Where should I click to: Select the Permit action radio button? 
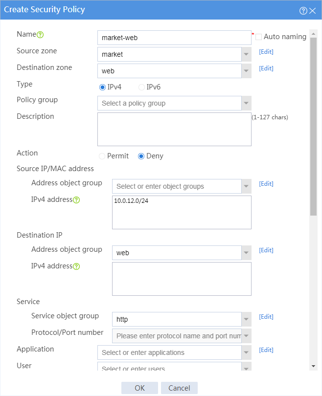pos(102,156)
